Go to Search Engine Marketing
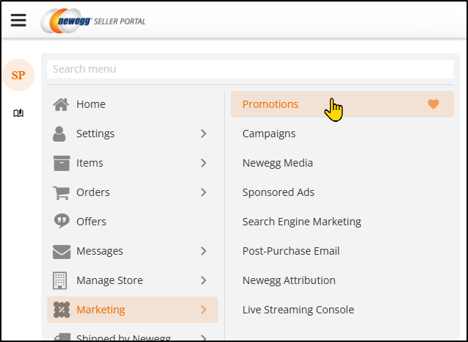Viewport: 468px width, 342px height. click(x=302, y=222)
